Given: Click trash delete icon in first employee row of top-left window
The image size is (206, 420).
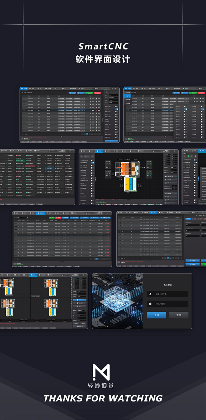Looking at the screenshot, I should point(97,99).
